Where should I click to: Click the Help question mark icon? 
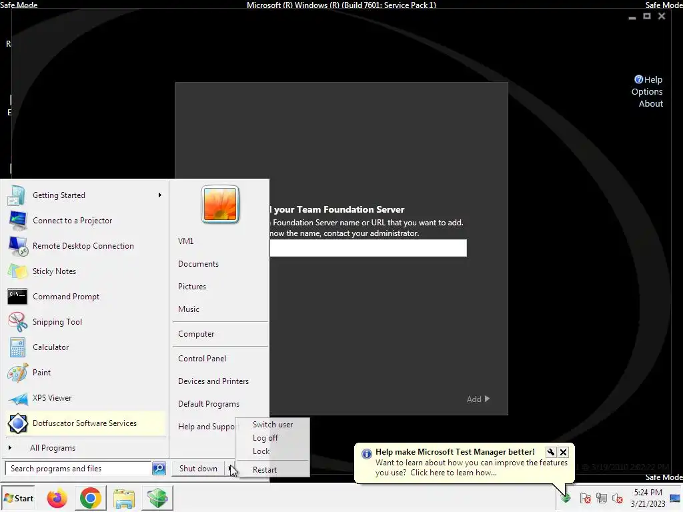(638, 79)
